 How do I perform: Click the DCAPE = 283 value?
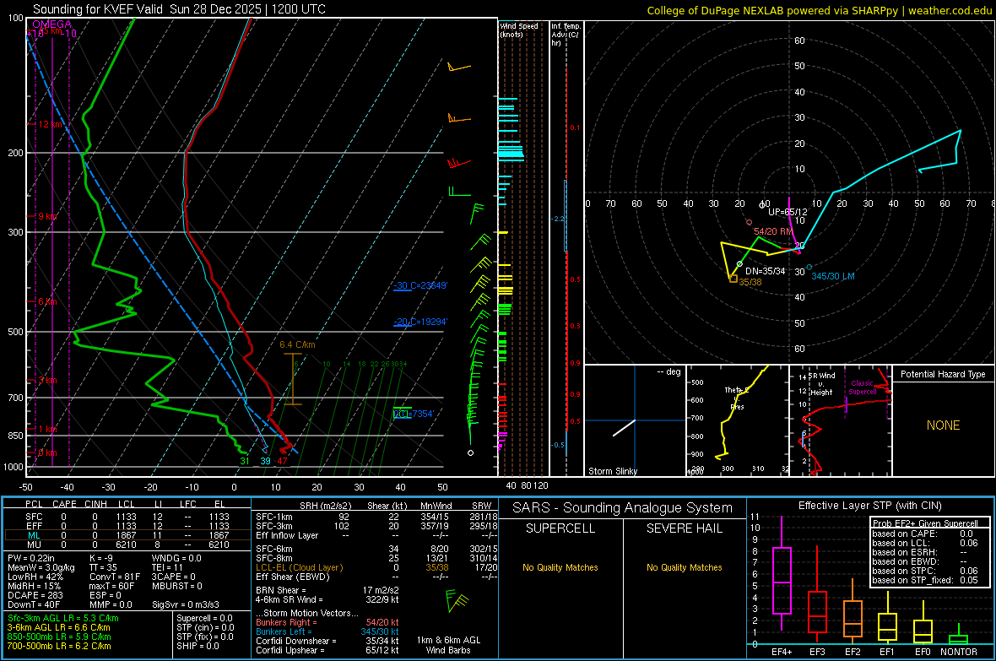coord(35,595)
